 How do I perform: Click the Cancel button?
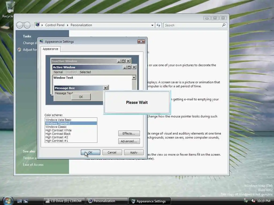[x=112, y=152]
